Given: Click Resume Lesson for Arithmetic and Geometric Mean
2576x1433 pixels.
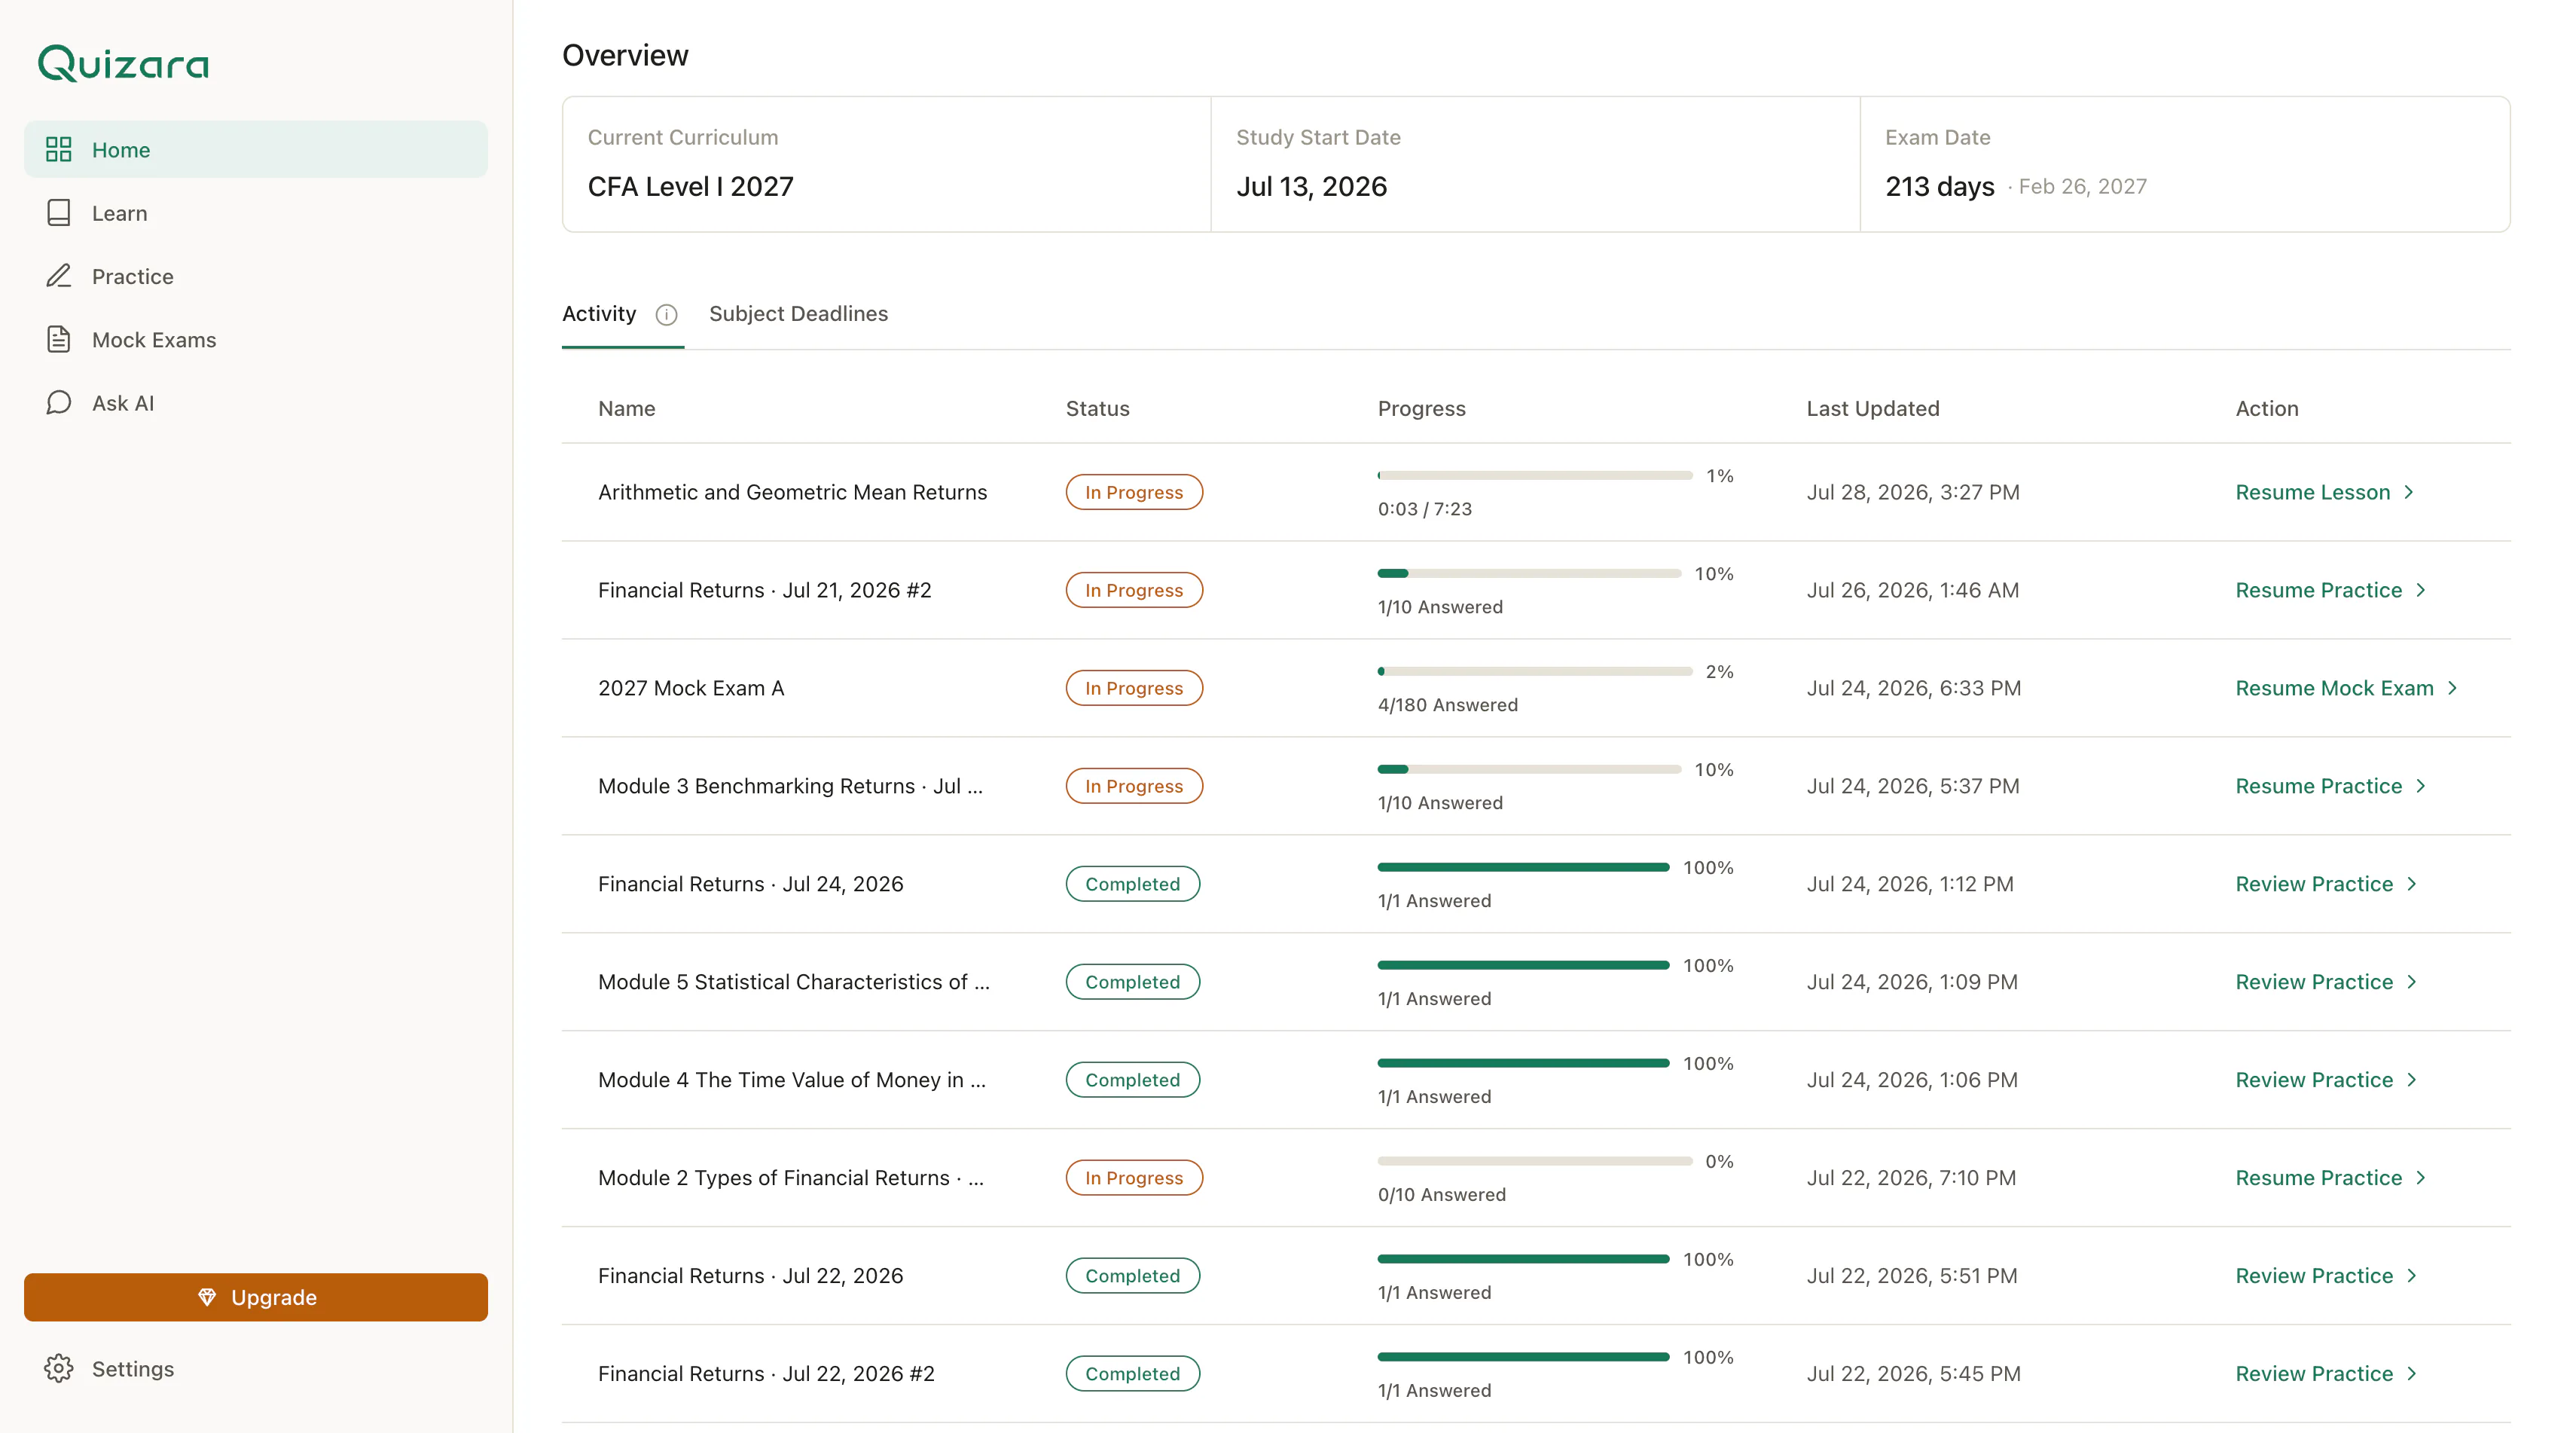Looking at the screenshot, I should [2325, 492].
